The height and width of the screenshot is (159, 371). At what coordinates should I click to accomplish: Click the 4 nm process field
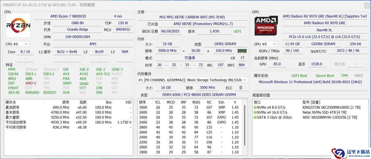click(118, 16)
